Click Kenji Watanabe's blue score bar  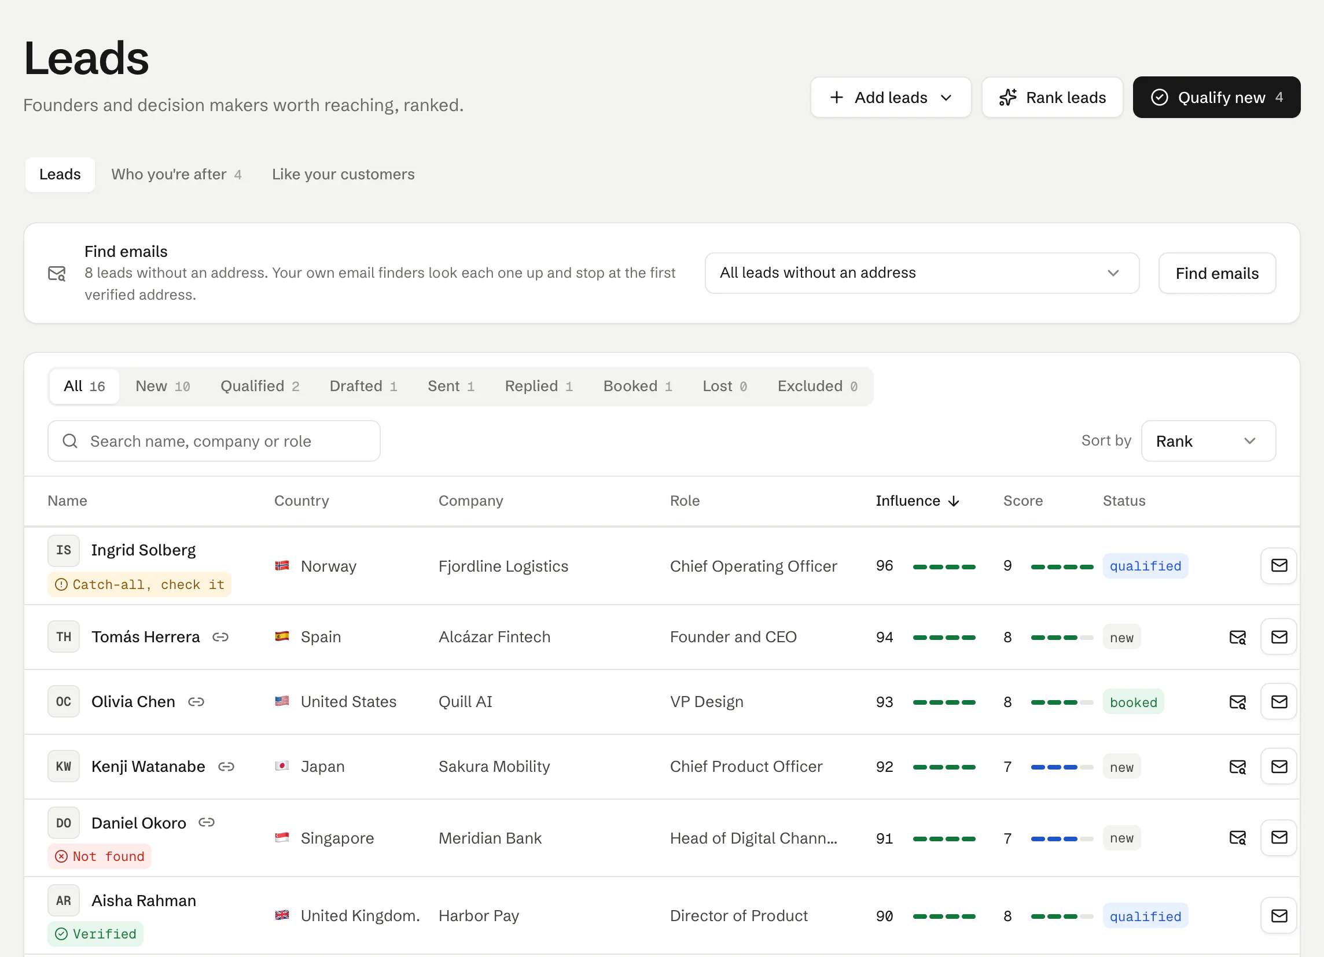(1062, 768)
